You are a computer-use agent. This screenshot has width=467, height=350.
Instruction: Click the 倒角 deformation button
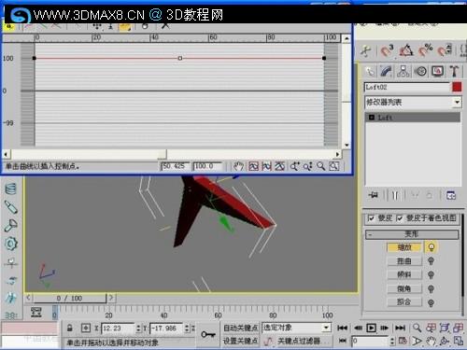404,288
